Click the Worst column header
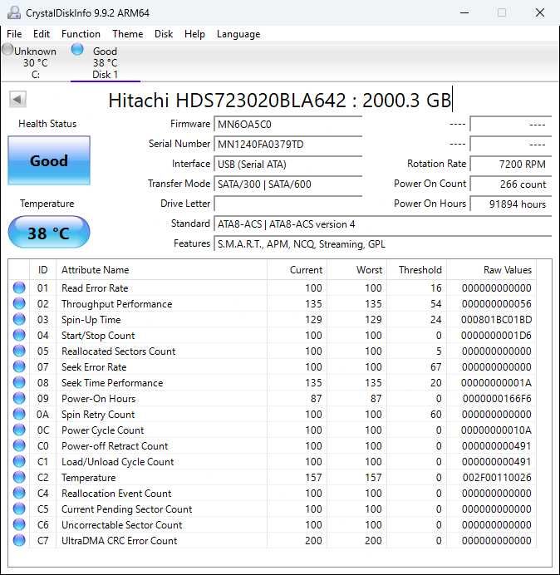Screen dimensions: 560x575 pyautogui.click(x=356, y=270)
